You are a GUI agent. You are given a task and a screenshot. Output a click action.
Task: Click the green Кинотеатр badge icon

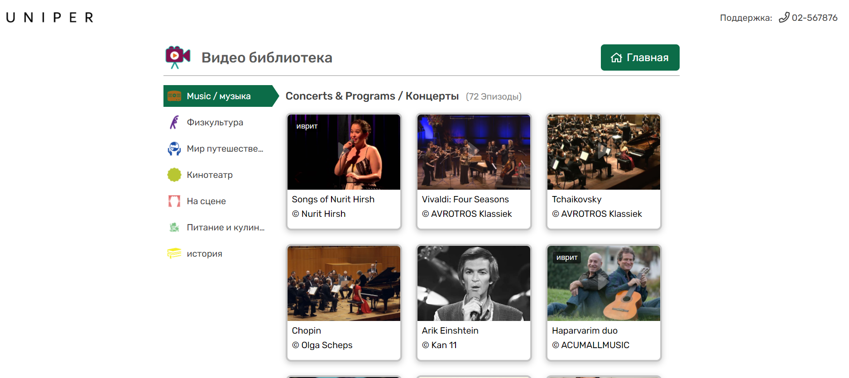coord(174,175)
